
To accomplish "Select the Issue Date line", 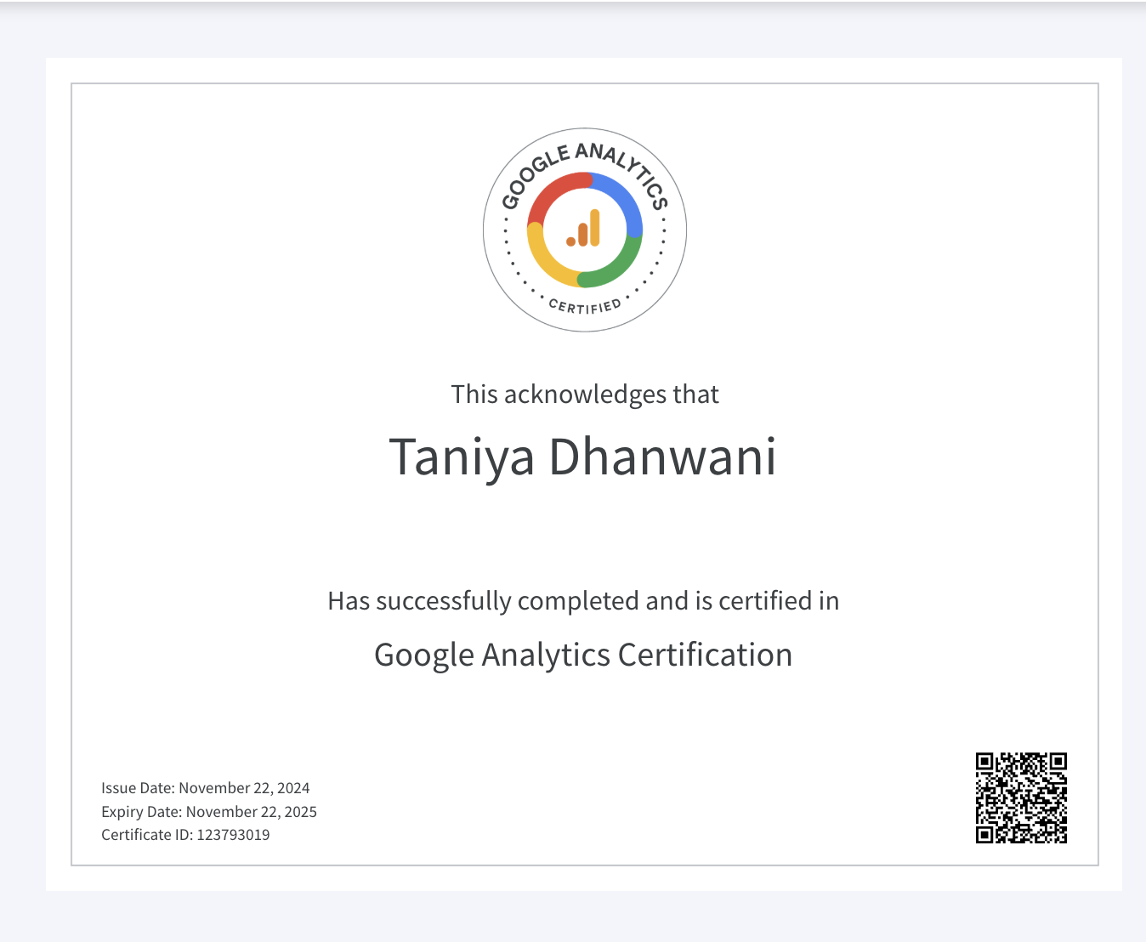I will tap(206, 788).
